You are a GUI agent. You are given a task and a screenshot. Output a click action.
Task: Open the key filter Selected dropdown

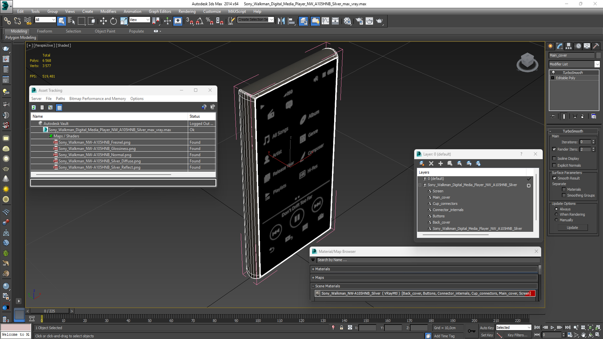pos(513,327)
